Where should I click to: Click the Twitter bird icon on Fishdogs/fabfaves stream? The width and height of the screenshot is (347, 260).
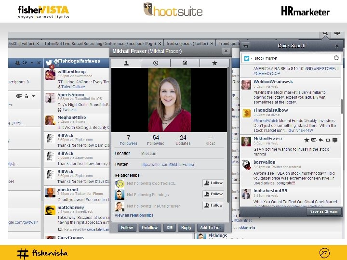49,63
